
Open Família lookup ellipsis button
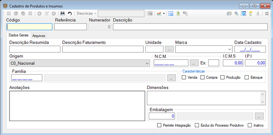[172, 78]
